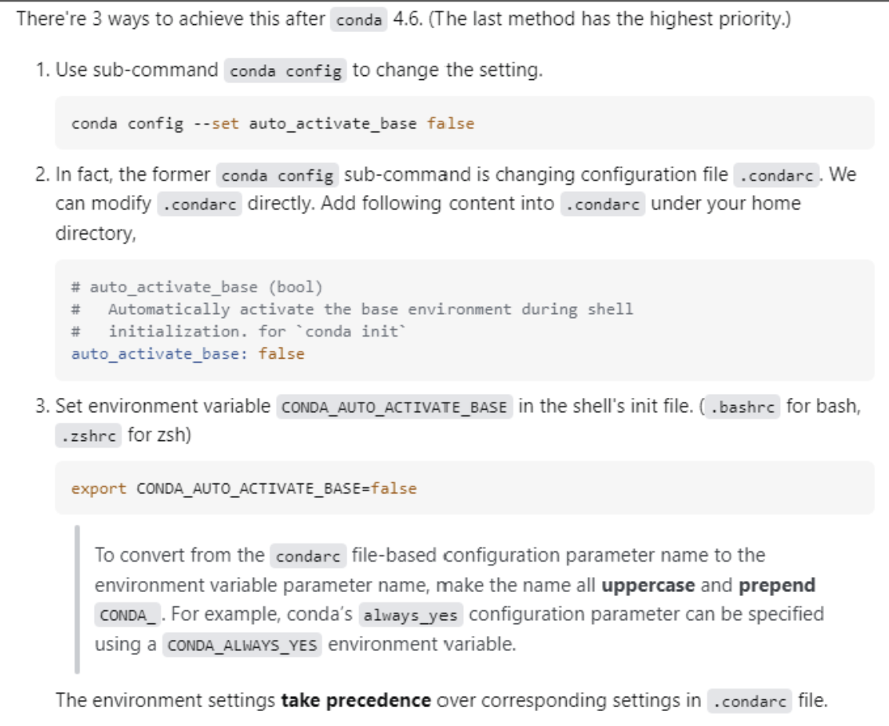Click the 'CONDA_AUTO_ACTIVATE_BASE' inline code tag
The width and height of the screenshot is (889, 726).
[x=394, y=406]
